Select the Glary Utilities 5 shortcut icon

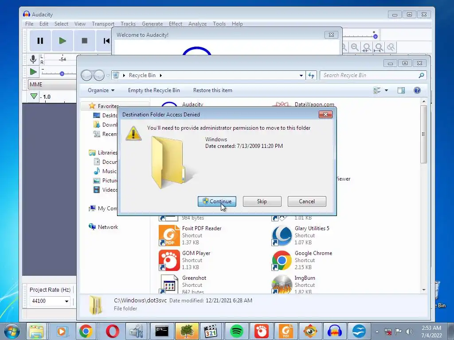click(282, 236)
